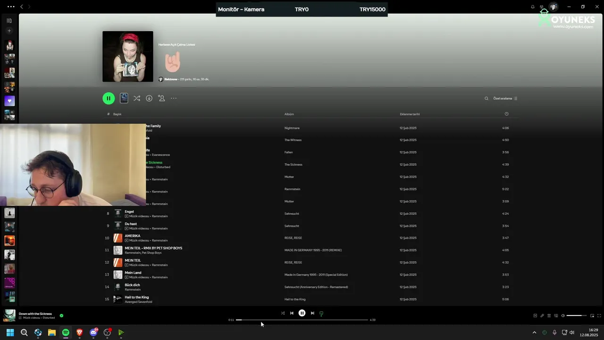The width and height of the screenshot is (604, 340).
Task: Toggle shuffle in player bar
Action: tap(283, 313)
